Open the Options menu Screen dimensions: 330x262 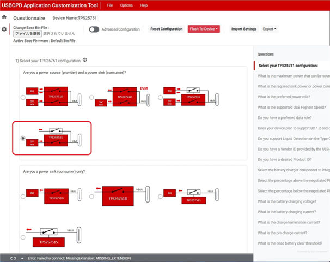pos(126,5)
